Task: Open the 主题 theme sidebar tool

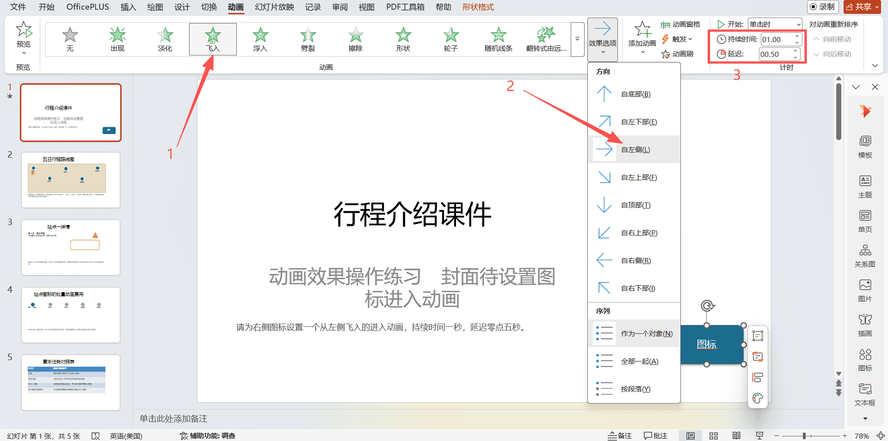Action: pos(865,187)
